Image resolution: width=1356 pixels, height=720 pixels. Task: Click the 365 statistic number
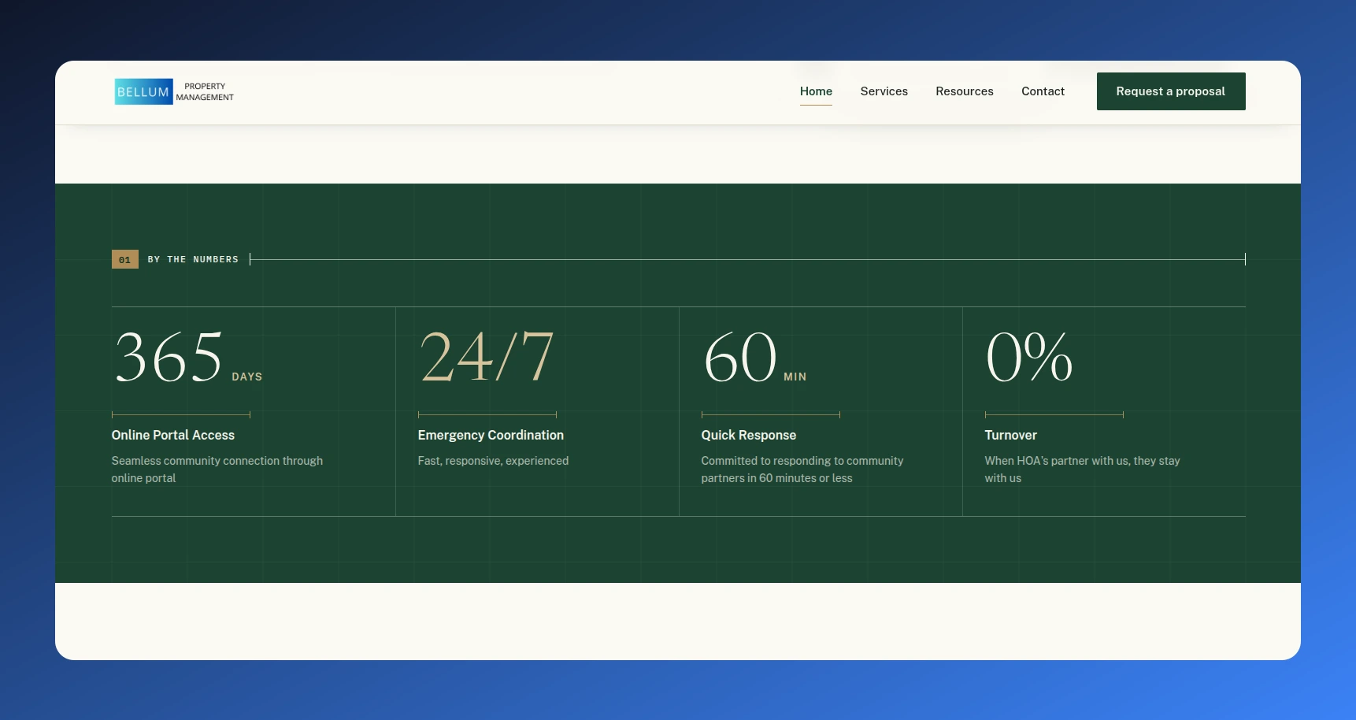(x=169, y=357)
